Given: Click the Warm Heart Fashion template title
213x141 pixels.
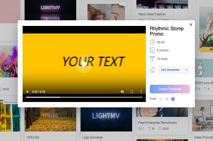Looking at the screenshot, I should point(152,14).
